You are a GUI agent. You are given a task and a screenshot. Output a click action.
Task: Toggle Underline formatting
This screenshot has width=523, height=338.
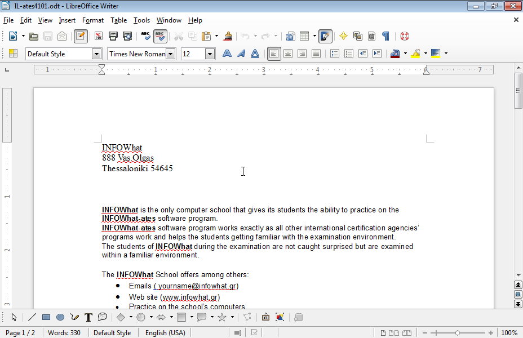click(255, 54)
